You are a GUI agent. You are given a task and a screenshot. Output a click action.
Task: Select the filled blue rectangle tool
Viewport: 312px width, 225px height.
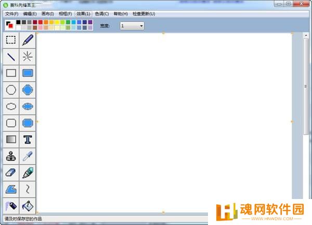pyautogui.click(x=28, y=73)
